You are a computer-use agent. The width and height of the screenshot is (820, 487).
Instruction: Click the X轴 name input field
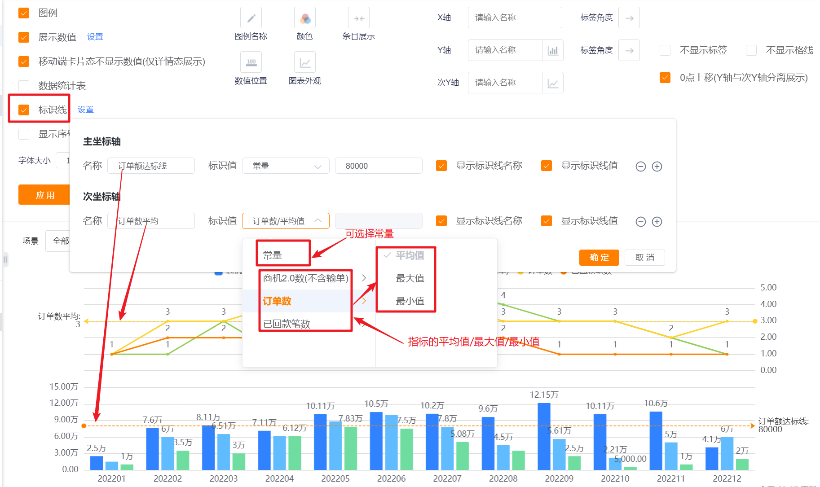515,18
